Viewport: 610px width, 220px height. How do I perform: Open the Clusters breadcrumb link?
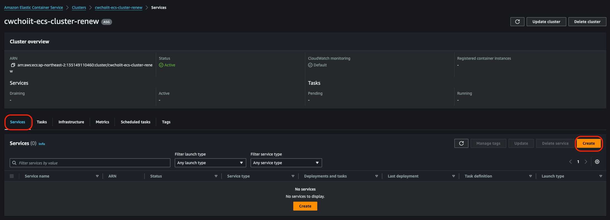click(79, 7)
